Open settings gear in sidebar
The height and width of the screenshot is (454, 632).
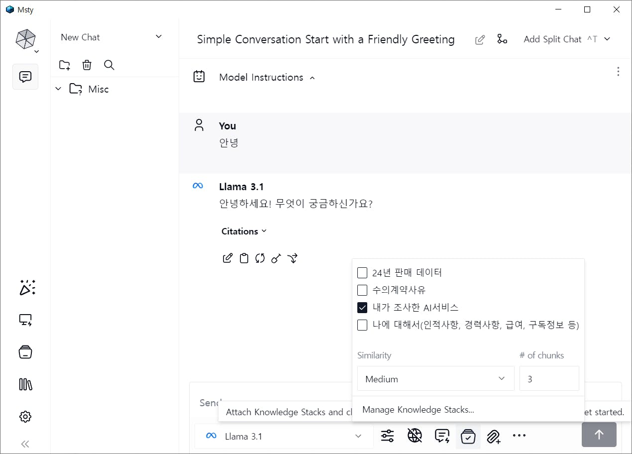(x=25, y=417)
